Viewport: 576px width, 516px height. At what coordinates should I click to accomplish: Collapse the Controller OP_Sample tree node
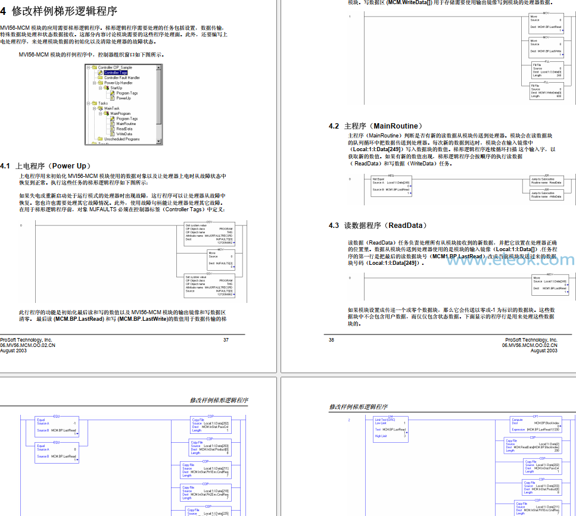tap(89, 67)
